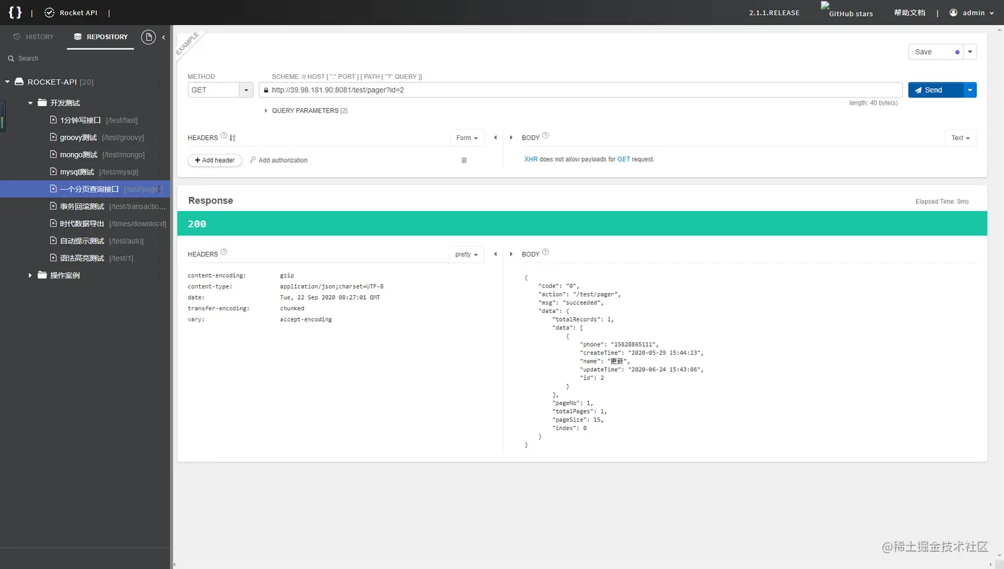The image size is (1004, 569).
Task: Collapse the sidebar with the arrow
Action: (163, 37)
